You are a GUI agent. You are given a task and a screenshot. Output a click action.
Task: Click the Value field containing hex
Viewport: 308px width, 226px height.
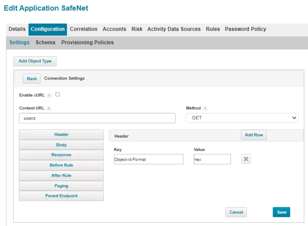click(212, 159)
